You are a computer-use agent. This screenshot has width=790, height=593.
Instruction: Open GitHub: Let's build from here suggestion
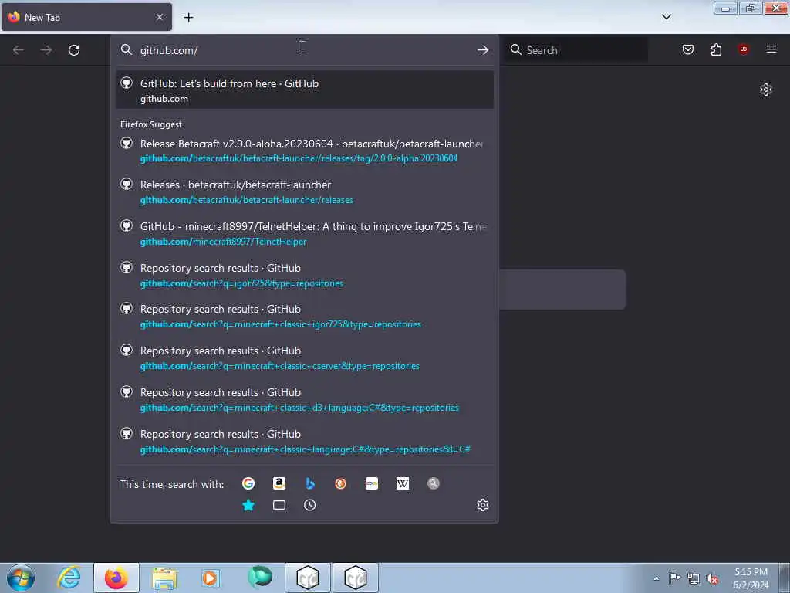(305, 90)
